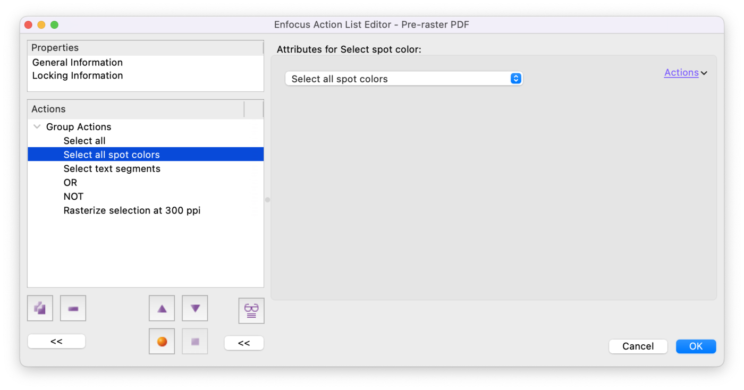Viewport: 744px width, 390px height.
Task: Click the Actions column header
Action: click(x=136, y=109)
